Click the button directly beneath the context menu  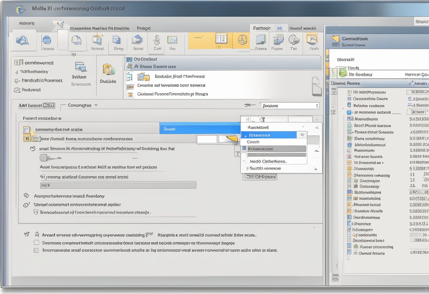point(260,176)
